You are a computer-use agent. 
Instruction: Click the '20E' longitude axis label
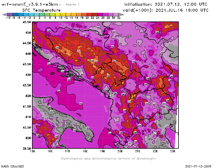(x=120, y=151)
